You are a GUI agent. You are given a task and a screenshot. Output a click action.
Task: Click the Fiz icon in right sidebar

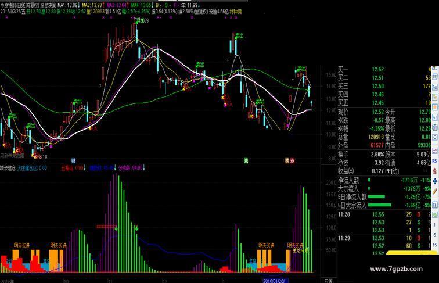(435, 117)
